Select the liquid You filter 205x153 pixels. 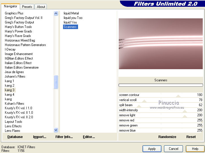(70, 22)
